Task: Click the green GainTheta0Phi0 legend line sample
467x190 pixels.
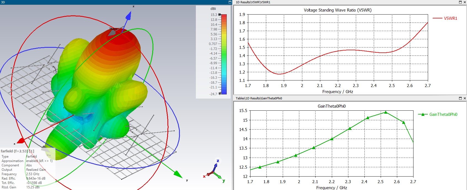Action: 423,114
